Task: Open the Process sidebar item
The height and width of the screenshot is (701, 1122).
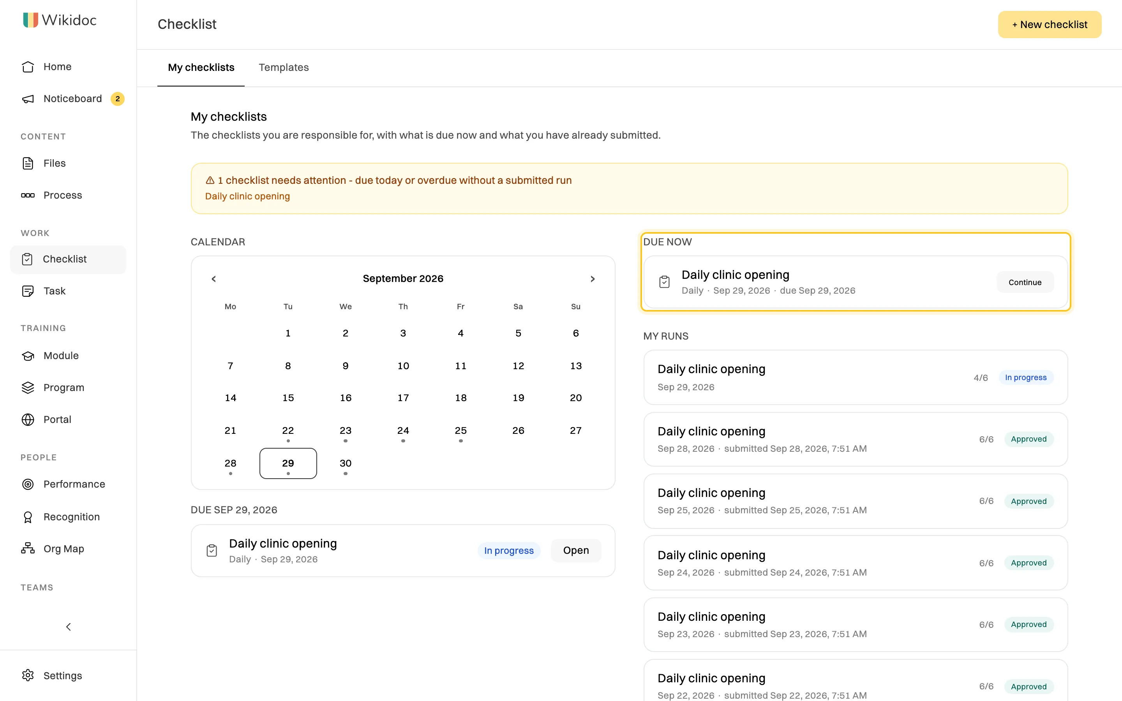Action: (68, 195)
